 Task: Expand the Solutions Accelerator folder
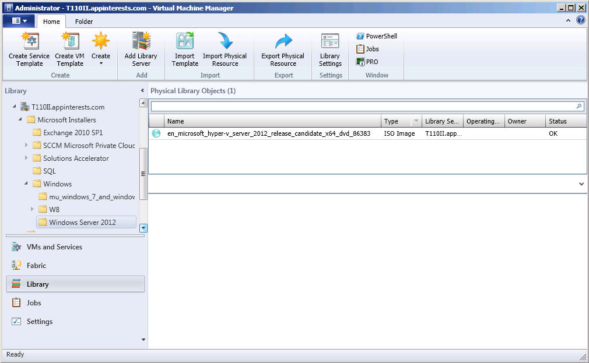(x=26, y=158)
